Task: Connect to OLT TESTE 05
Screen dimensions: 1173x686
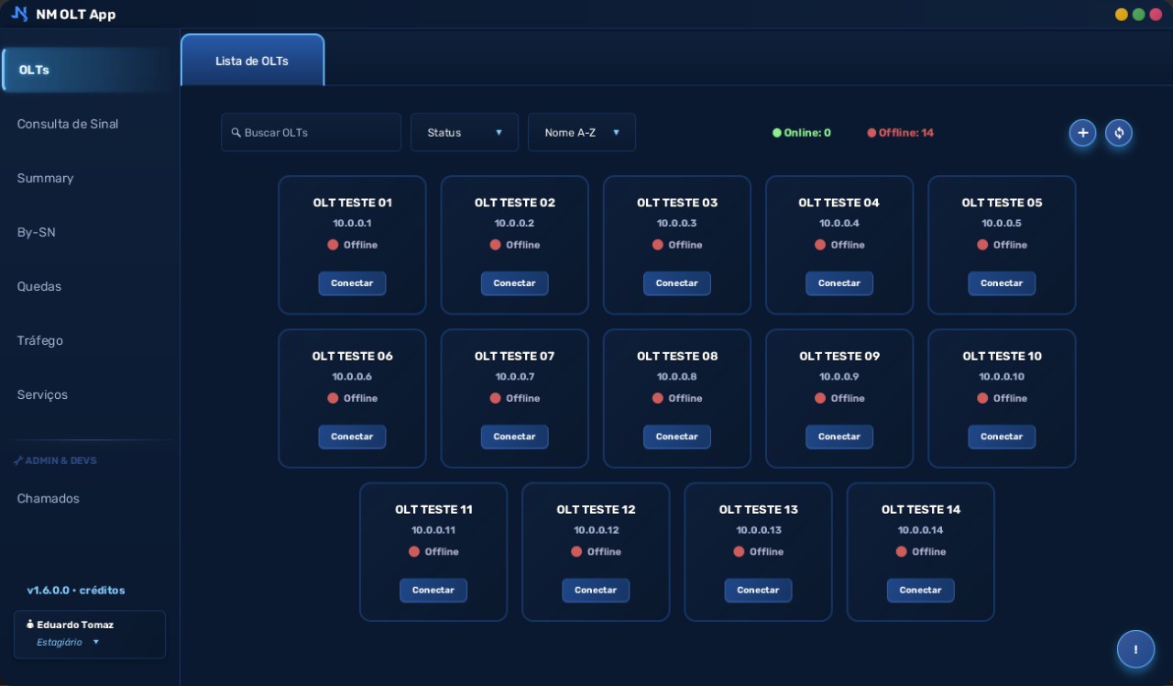Action: tap(1002, 283)
